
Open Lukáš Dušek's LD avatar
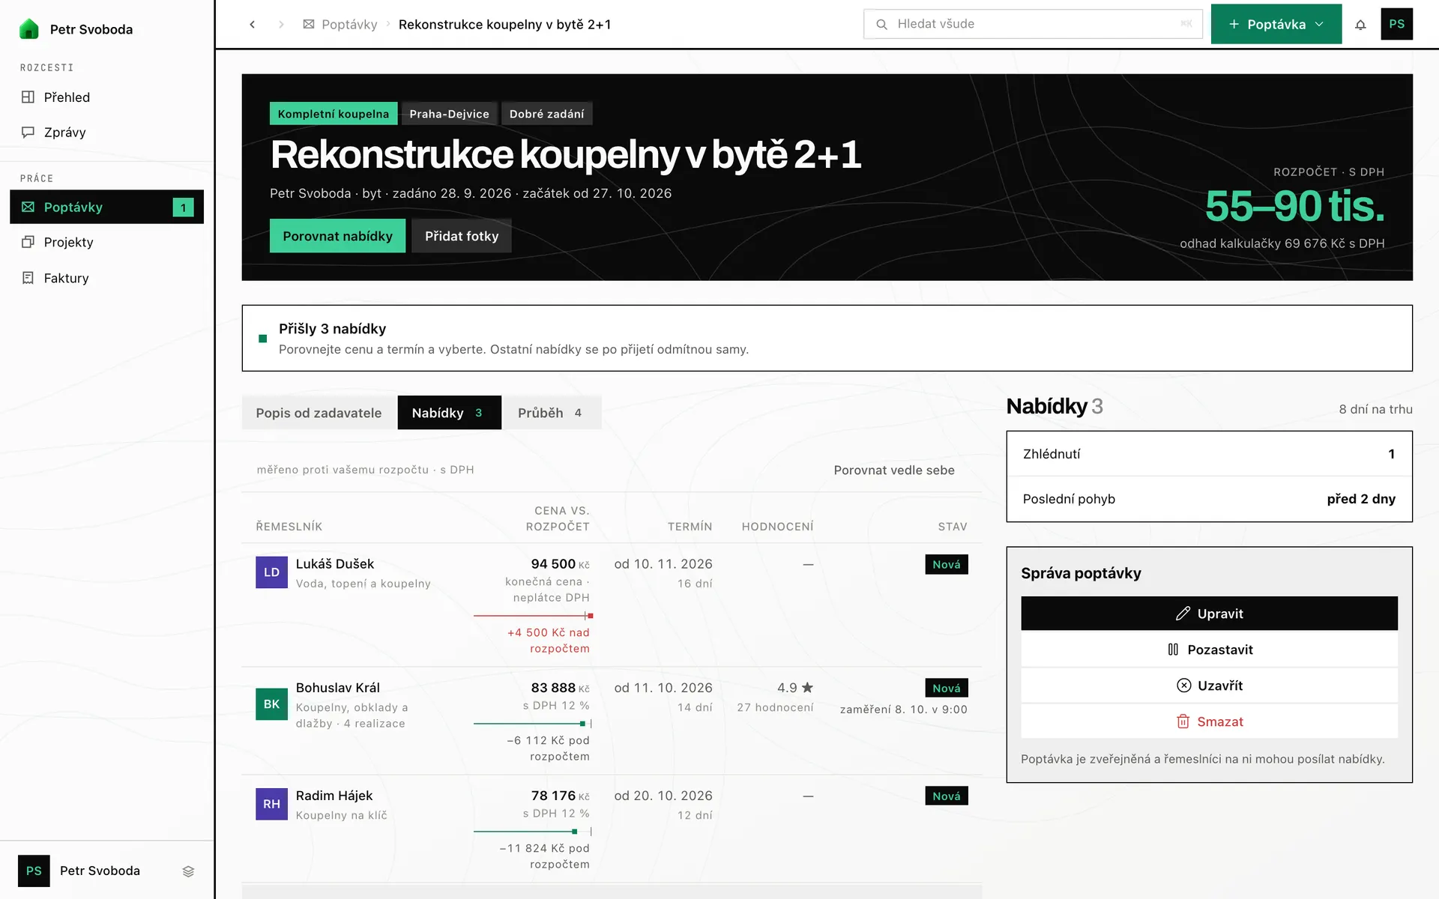tap(271, 572)
